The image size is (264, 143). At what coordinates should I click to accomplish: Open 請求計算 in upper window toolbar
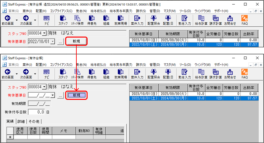(216, 20)
